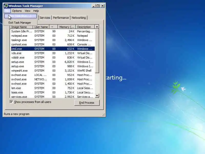
Task: Switch to the Services tab
Action: 45,18
